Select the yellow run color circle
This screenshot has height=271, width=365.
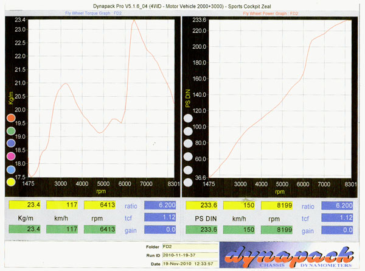11,182
